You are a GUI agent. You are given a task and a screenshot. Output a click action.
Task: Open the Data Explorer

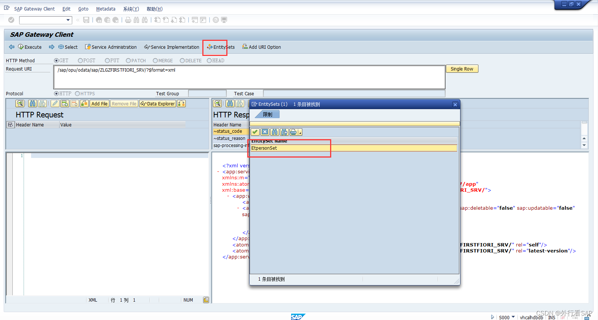[x=157, y=104]
